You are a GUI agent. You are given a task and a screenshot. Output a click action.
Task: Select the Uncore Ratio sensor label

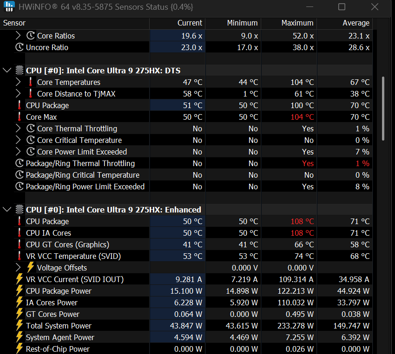click(47, 47)
